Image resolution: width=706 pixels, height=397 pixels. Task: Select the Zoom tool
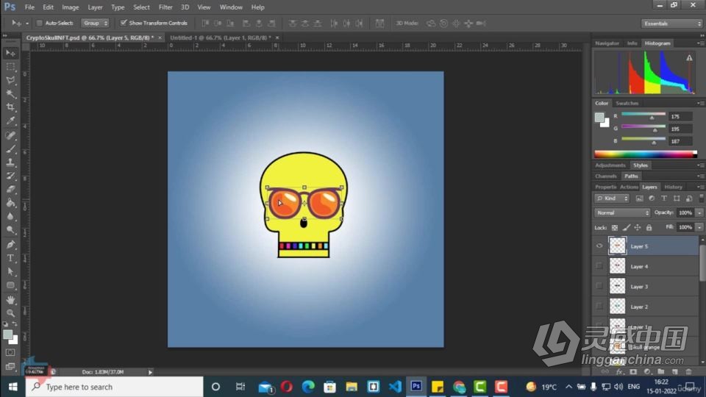click(10, 313)
